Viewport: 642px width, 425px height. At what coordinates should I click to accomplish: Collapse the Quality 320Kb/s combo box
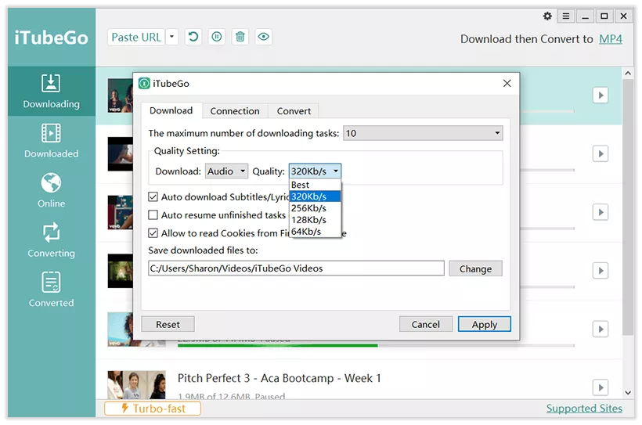click(315, 171)
